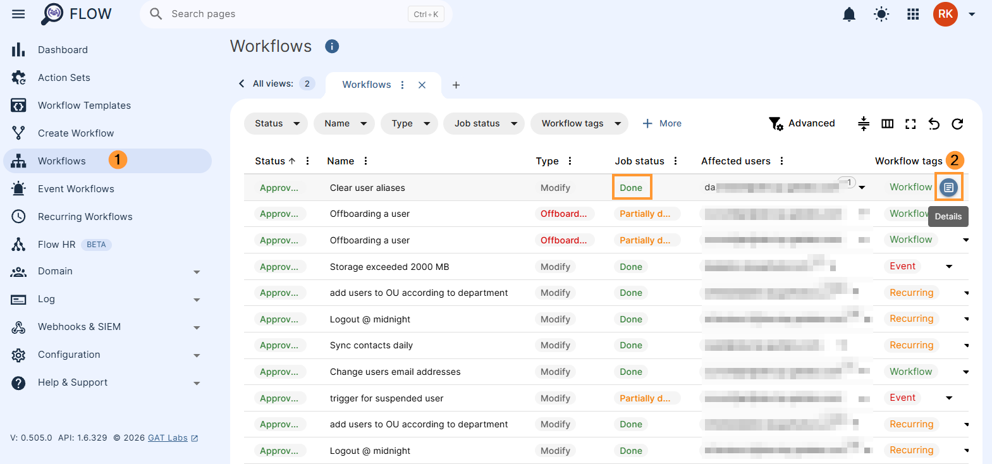Screen dimensions: 992x464
Task: Open Recurring Workflows in sidebar
Action: click(x=107, y=217)
